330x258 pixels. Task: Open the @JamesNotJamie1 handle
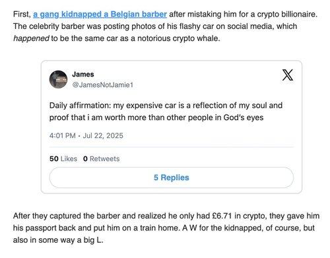click(103, 85)
